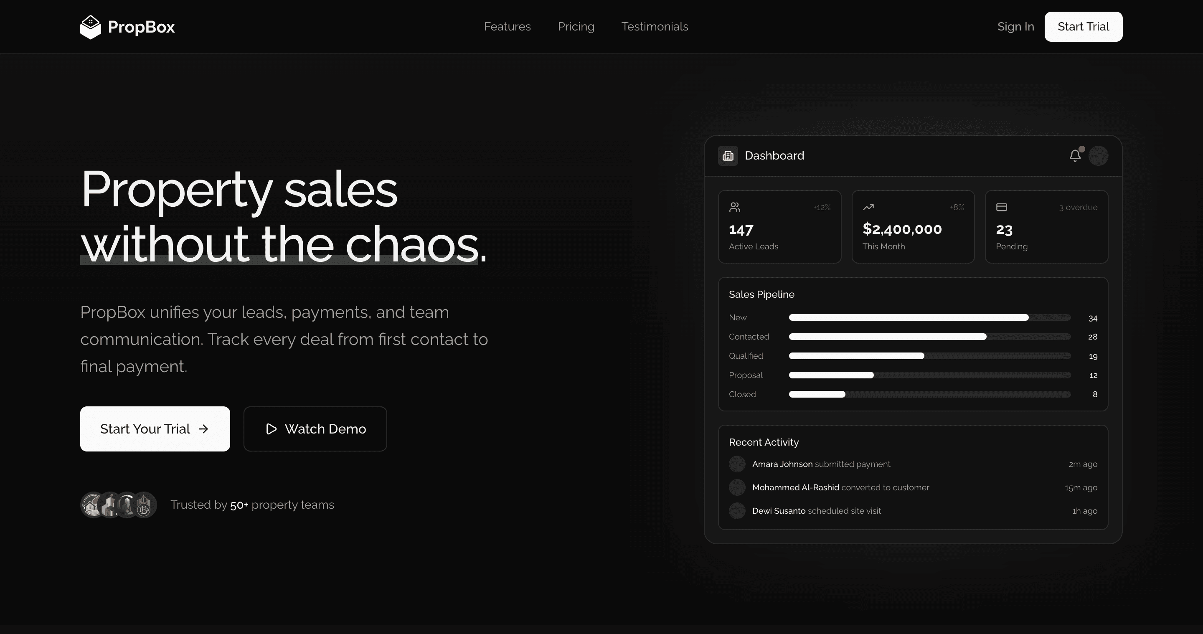Viewport: 1203px width, 634px height.
Task: Click the arrow icon in Start Your Trial
Action: click(203, 429)
